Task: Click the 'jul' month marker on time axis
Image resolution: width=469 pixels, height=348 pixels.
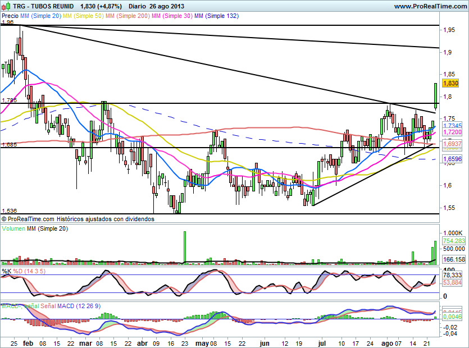Action: point(322,342)
